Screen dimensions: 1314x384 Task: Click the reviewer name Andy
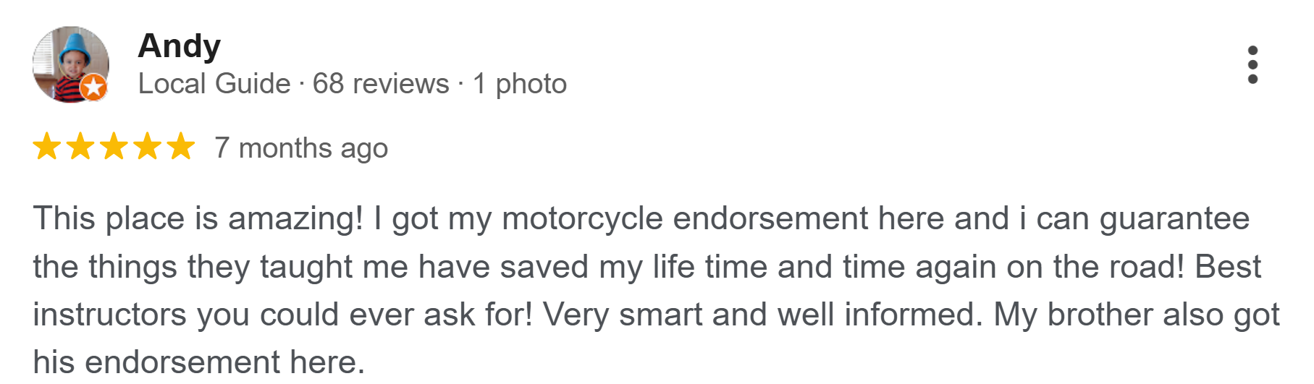[x=179, y=46]
